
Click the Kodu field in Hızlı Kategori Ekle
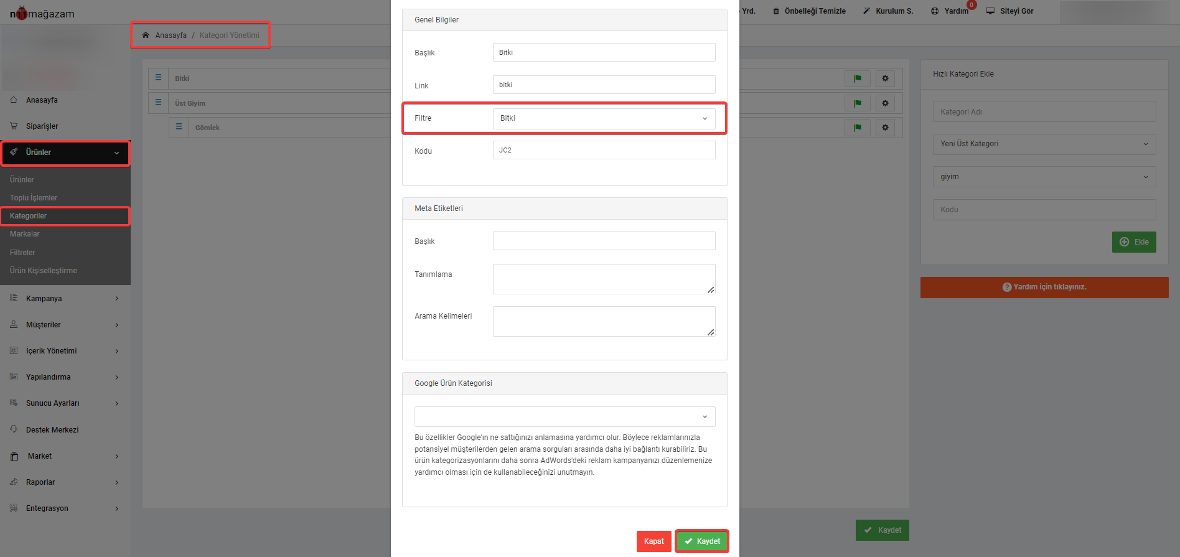[1044, 210]
